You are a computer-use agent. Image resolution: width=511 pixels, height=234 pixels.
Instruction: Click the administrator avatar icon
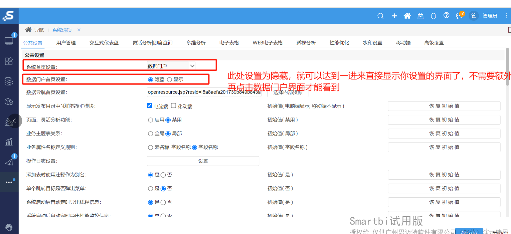(x=474, y=16)
